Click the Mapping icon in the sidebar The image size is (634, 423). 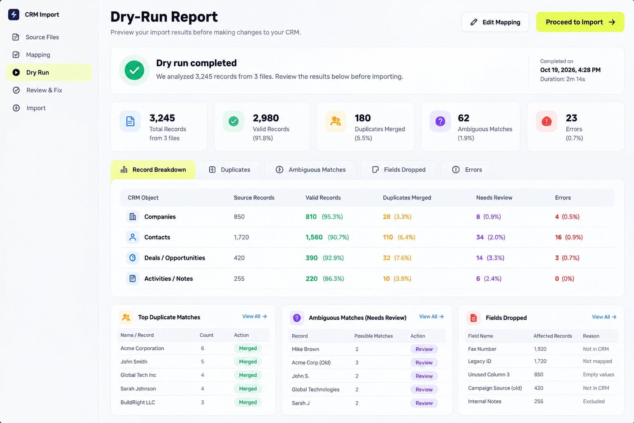point(16,55)
